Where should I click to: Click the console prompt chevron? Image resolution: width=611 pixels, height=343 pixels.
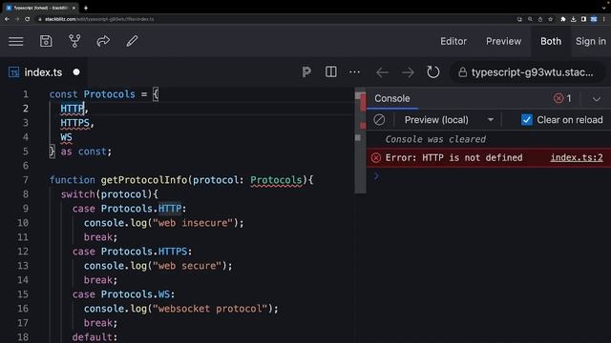376,176
